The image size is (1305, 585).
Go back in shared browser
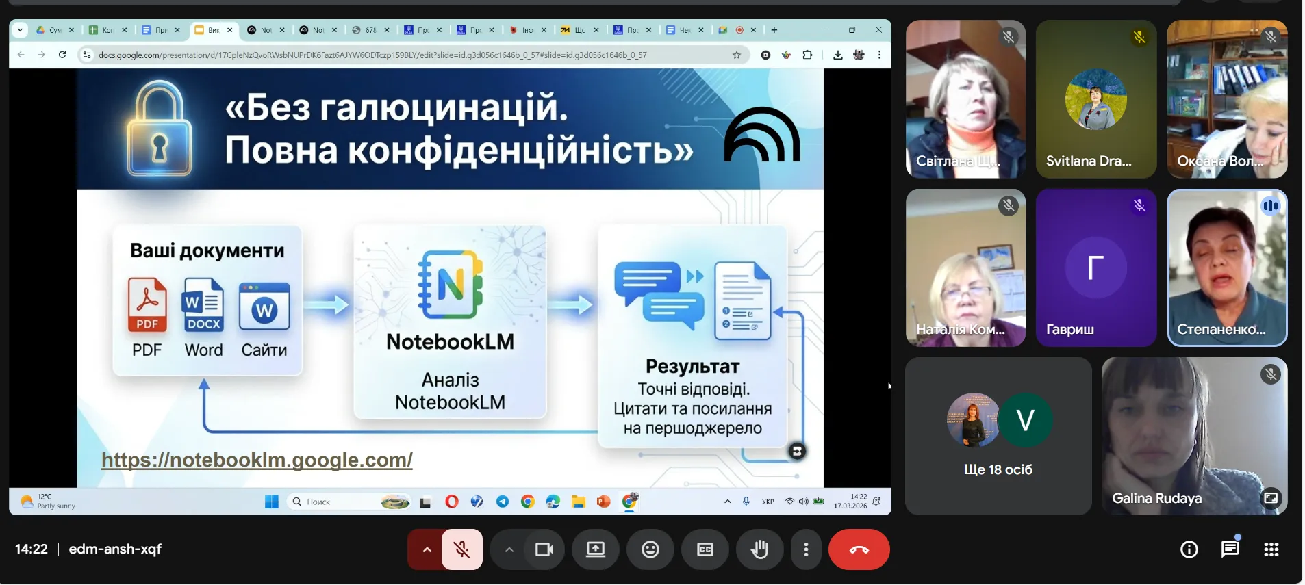click(x=21, y=55)
